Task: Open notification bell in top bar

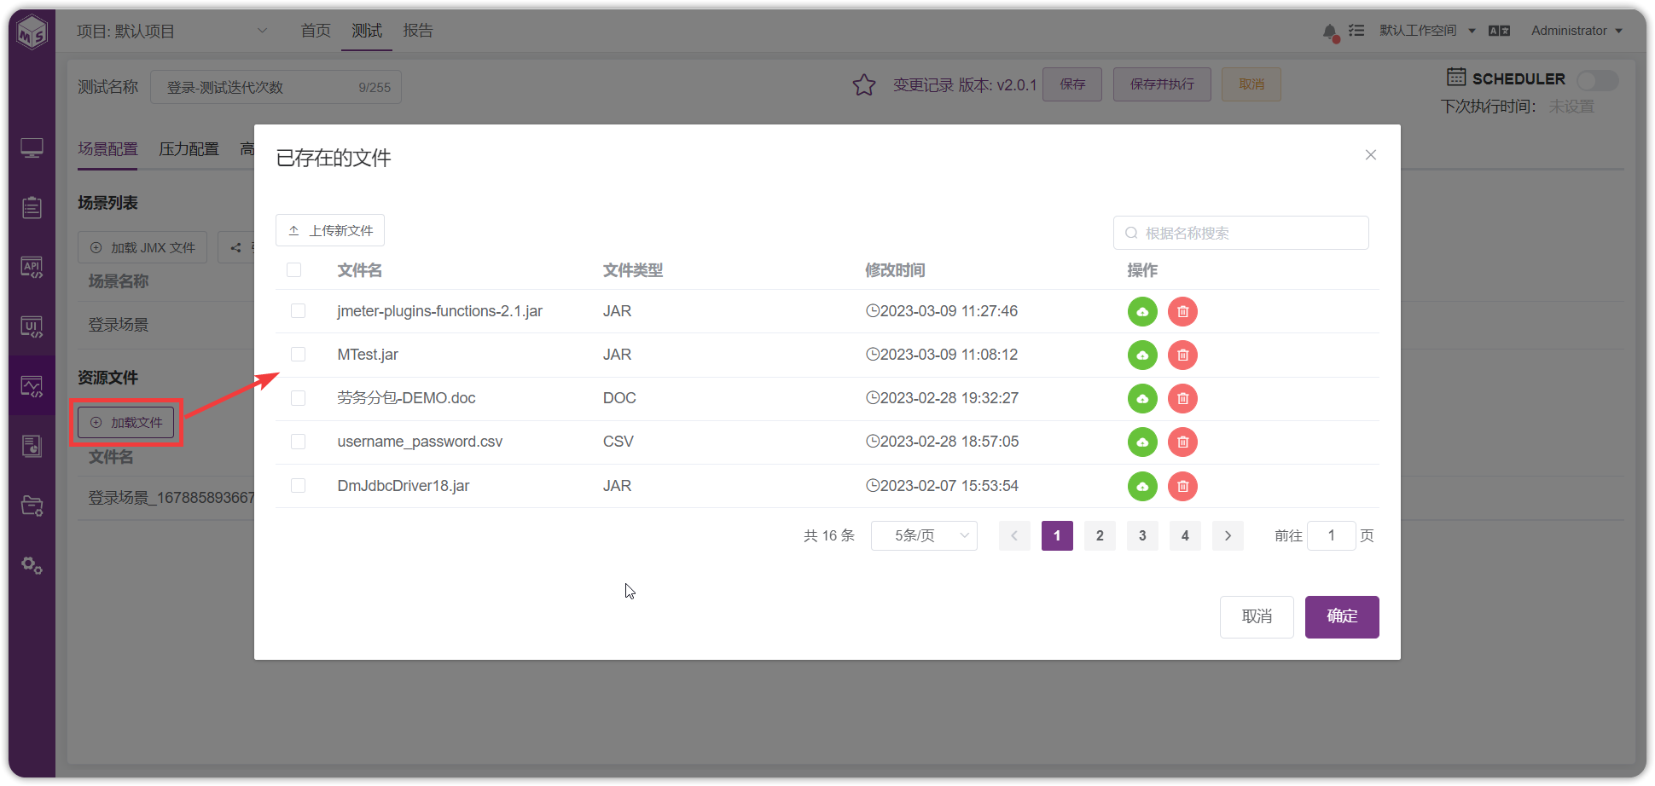Action: click(x=1330, y=32)
